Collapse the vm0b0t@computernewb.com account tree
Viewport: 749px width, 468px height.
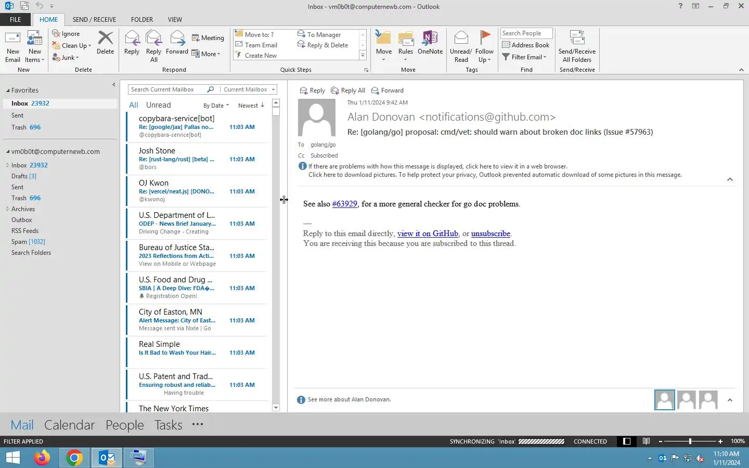pos(8,152)
